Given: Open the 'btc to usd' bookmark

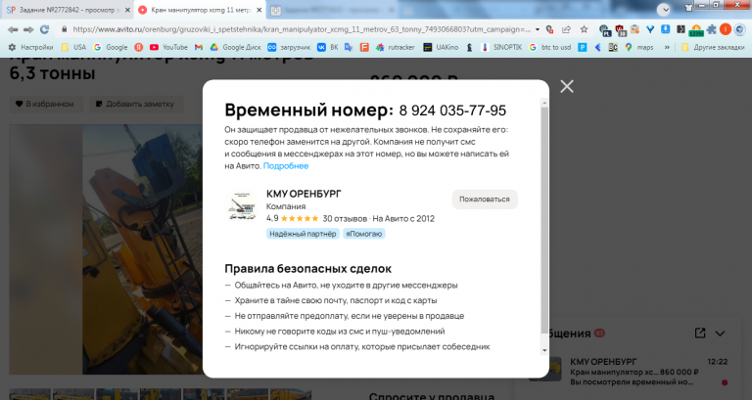Looking at the screenshot, I should click(x=550, y=47).
